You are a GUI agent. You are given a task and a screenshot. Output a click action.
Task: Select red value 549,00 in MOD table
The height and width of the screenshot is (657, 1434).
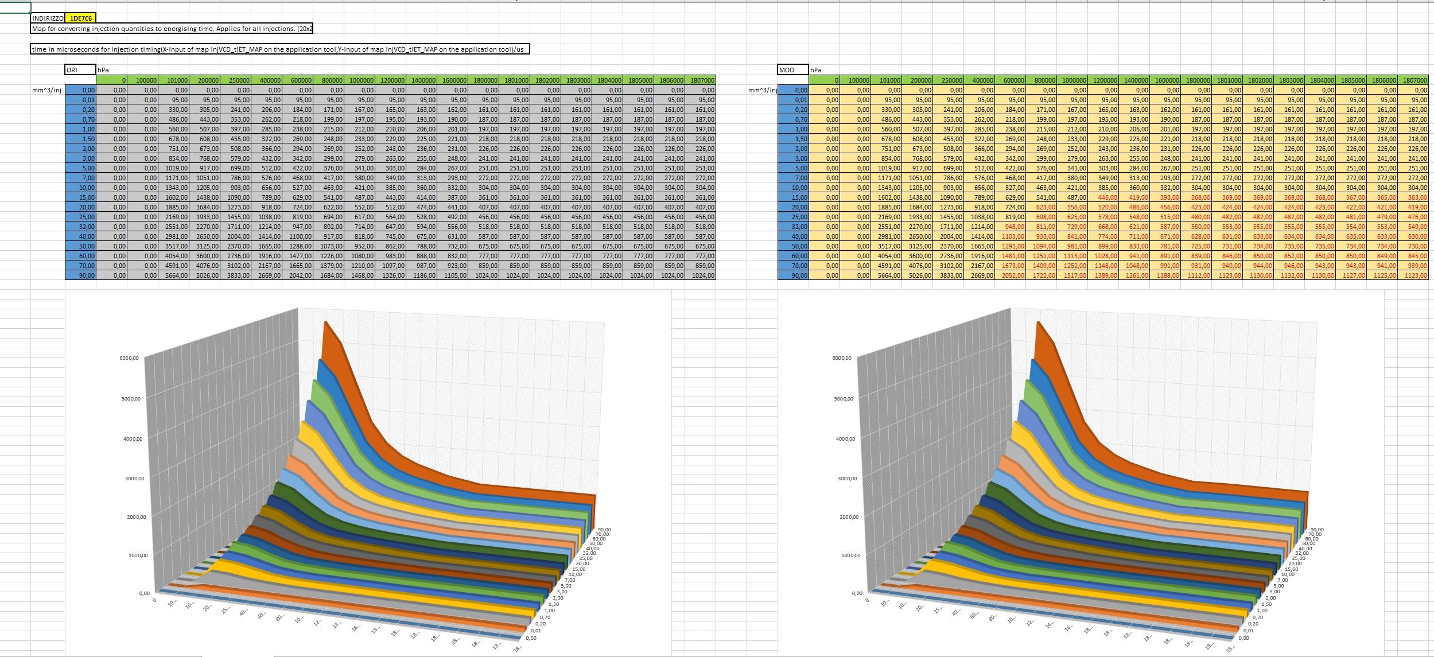[1413, 227]
